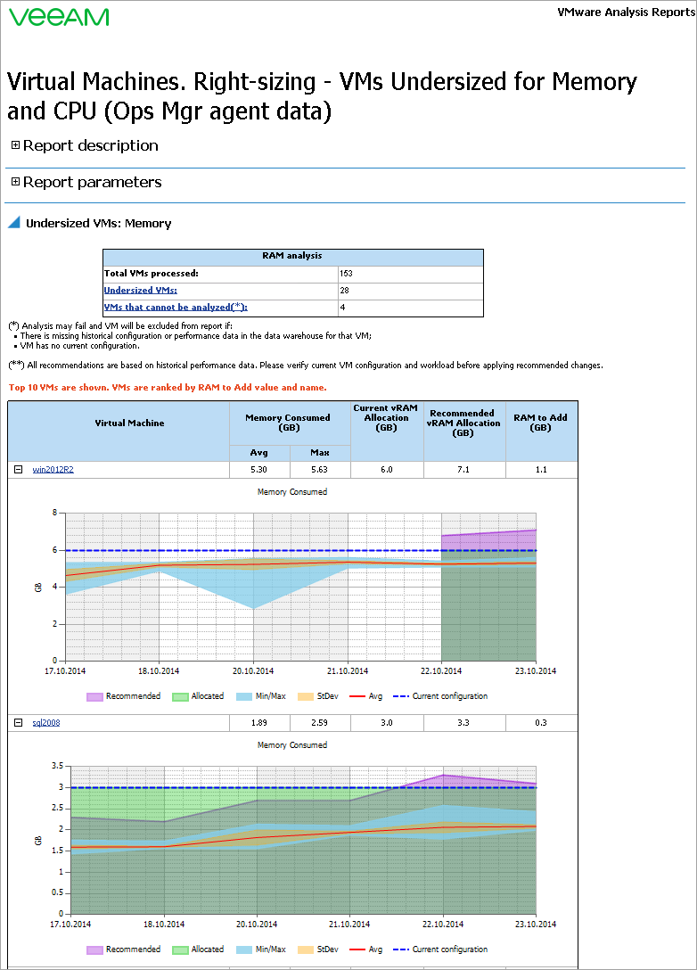The image size is (697, 970).
Task: Click Recommended purple swatch in sql2008 legend
Action: [x=94, y=949]
